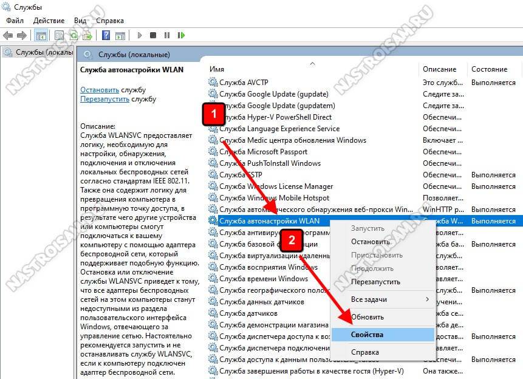Click the gear icon of Служба PushToInstall Windows
Viewport: 523px width, 379px height.
pyautogui.click(x=213, y=163)
